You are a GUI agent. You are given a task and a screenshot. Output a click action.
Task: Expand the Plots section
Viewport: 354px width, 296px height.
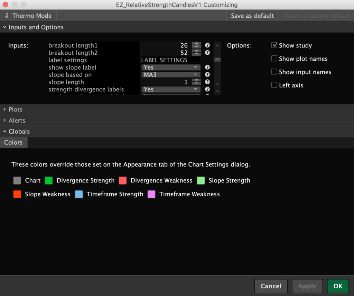click(15, 109)
